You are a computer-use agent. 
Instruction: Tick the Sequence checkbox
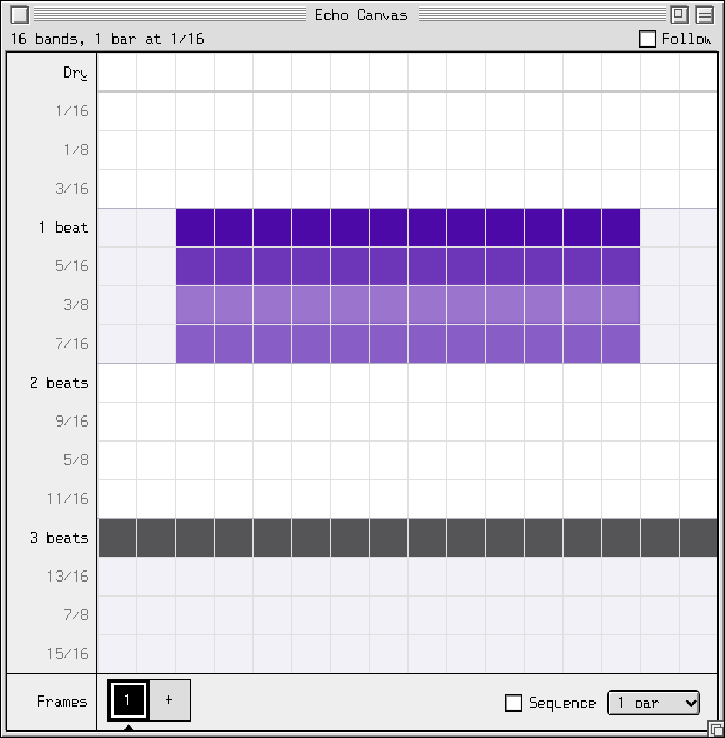(x=513, y=703)
